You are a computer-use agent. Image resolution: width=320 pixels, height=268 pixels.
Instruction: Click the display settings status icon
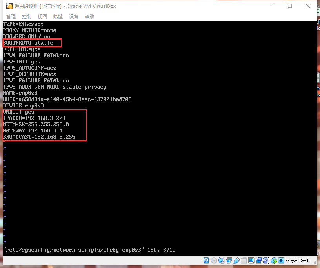pyautogui.click(x=251, y=261)
